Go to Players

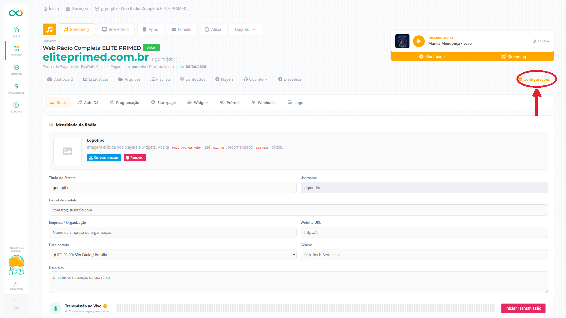pyautogui.click(x=224, y=79)
